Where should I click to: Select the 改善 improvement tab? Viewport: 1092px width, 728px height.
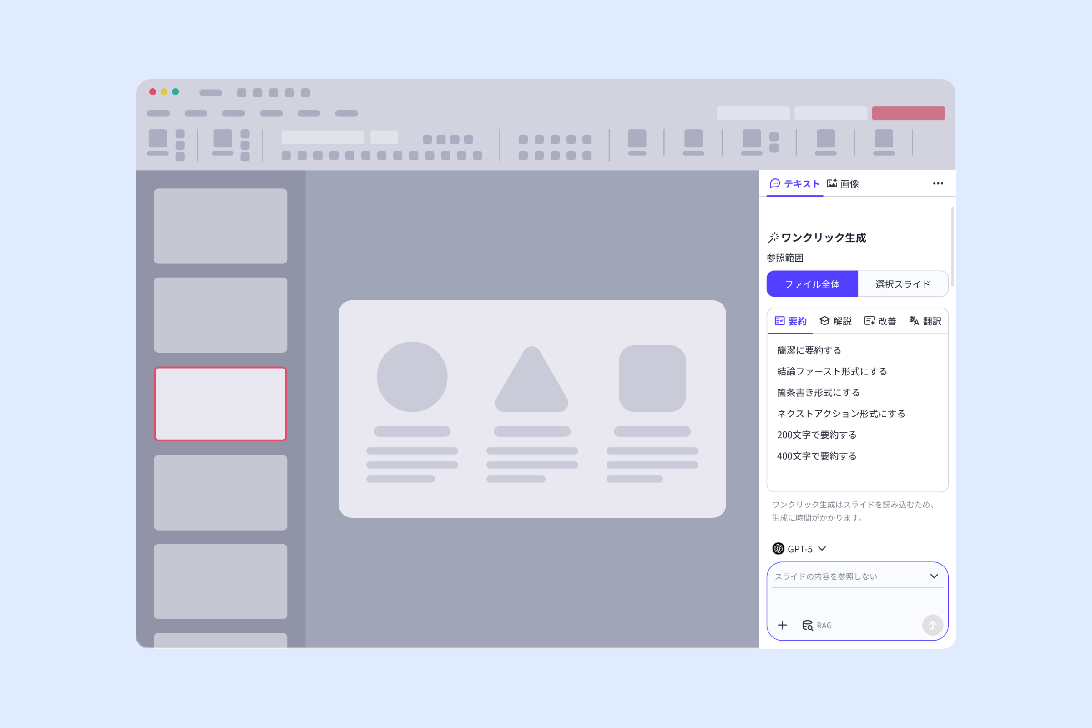click(880, 321)
